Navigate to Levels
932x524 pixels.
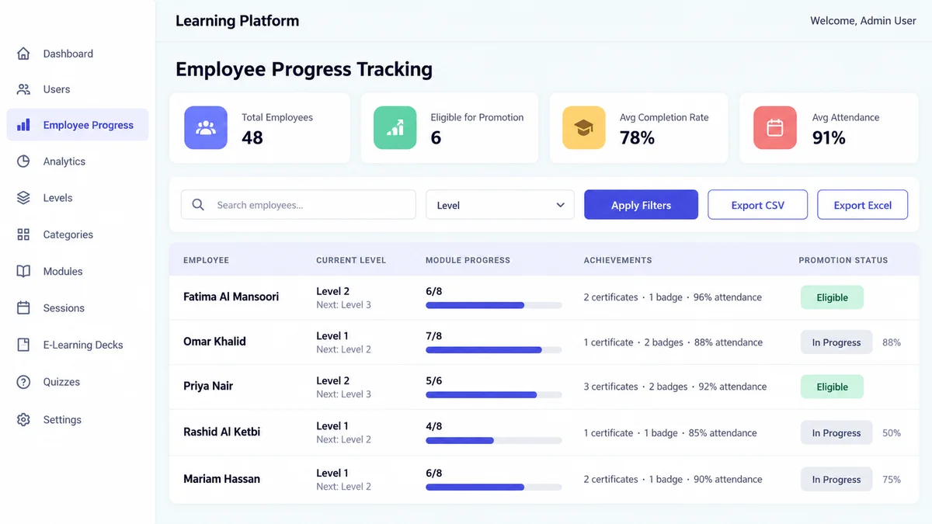point(78,198)
